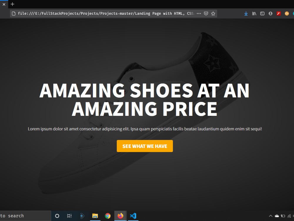Click the SEE WHAT WE HAVE button
The width and height of the screenshot is (294, 221).
(x=145, y=146)
